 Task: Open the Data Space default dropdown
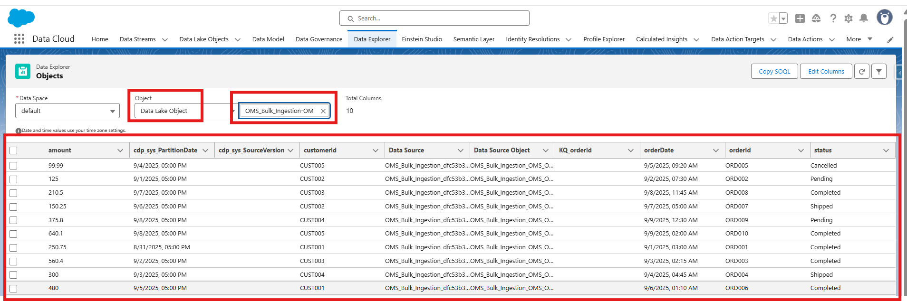click(68, 111)
